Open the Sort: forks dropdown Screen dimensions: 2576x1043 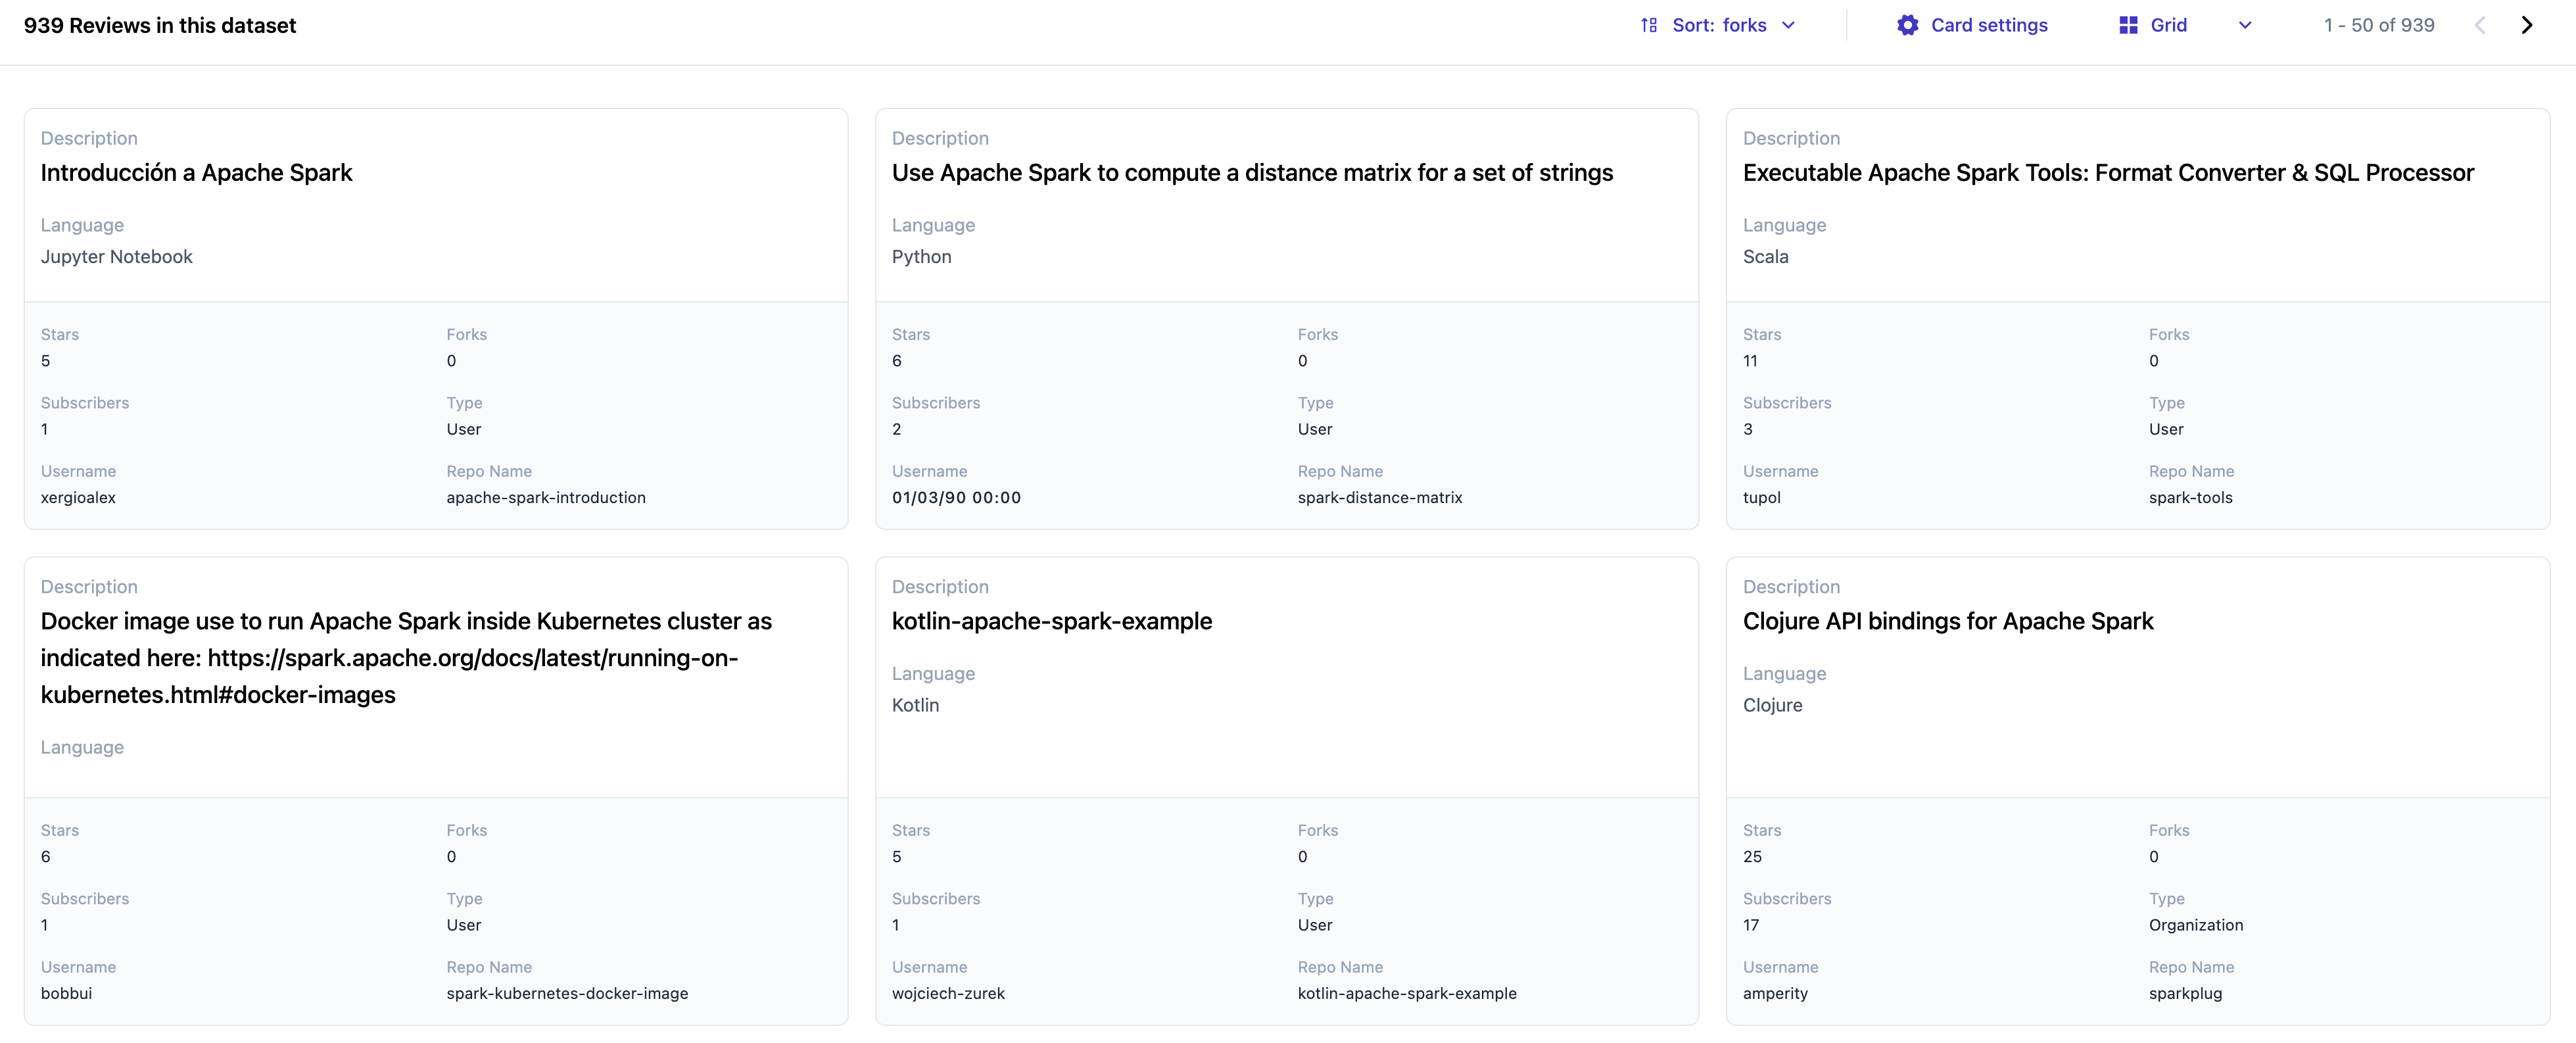[x=1733, y=25]
